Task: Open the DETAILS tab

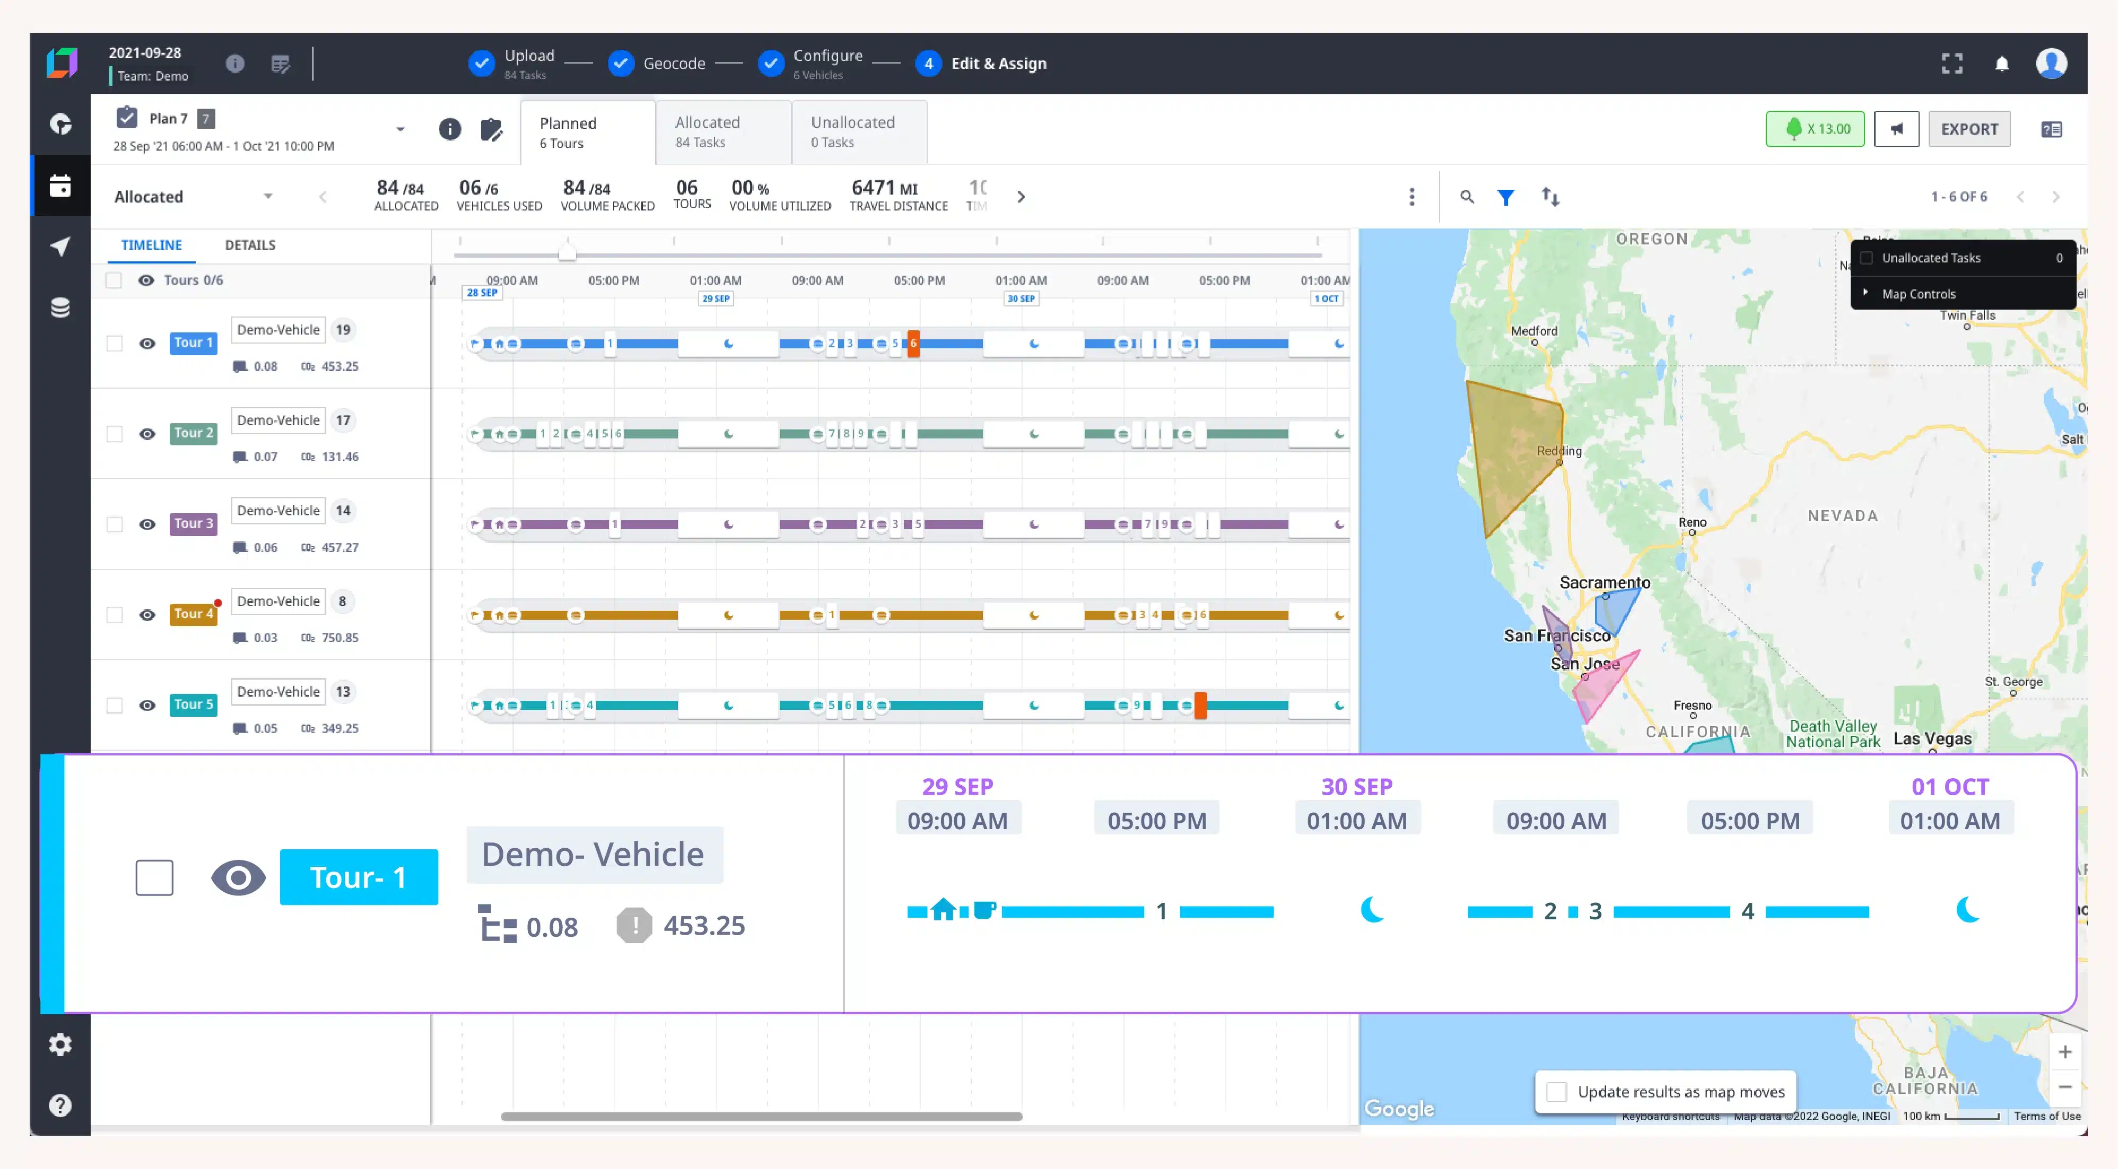Action: point(250,245)
